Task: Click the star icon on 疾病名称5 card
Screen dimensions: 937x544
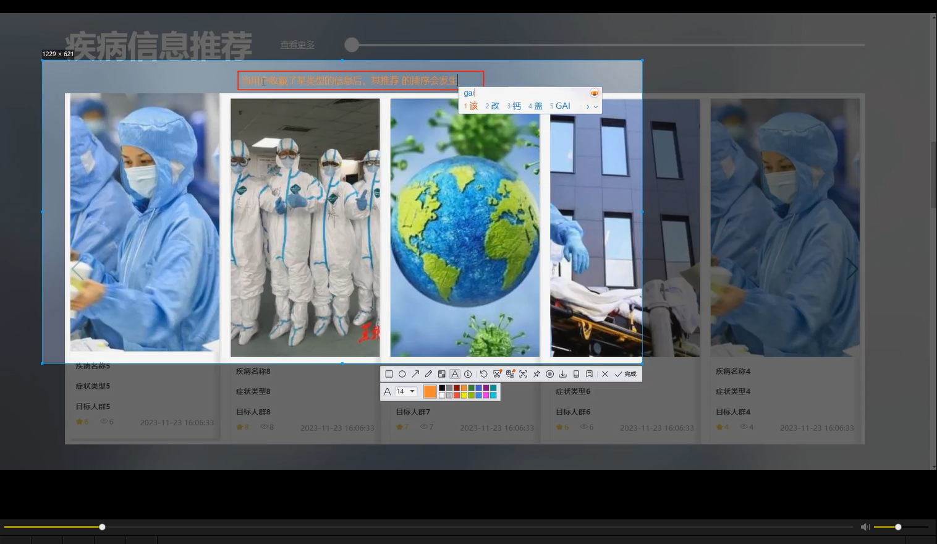Action: [x=79, y=422]
